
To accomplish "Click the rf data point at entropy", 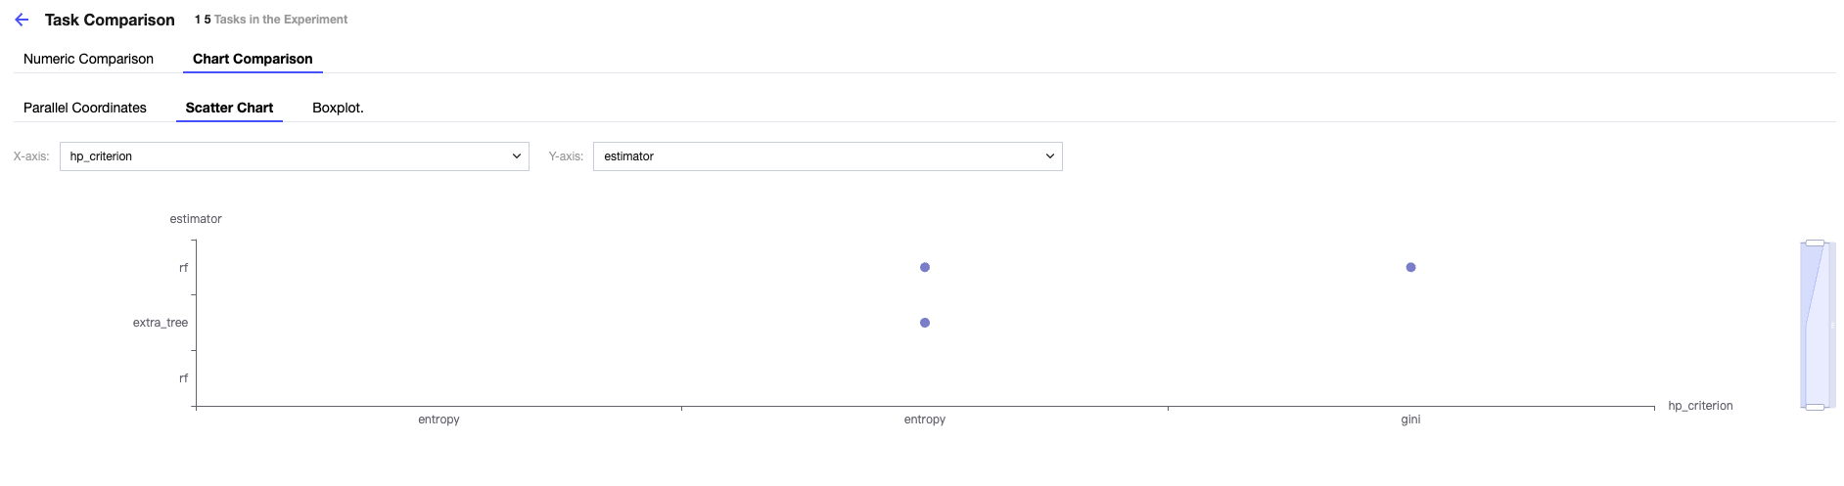I will click(925, 267).
